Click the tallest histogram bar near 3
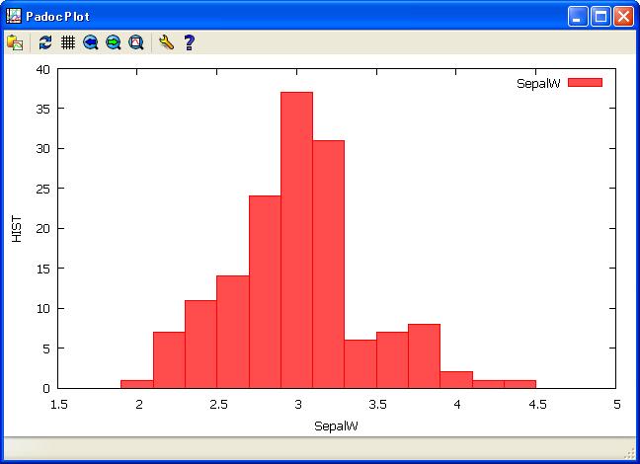The height and width of the screenshot is (464, 640). pos(296,239)
